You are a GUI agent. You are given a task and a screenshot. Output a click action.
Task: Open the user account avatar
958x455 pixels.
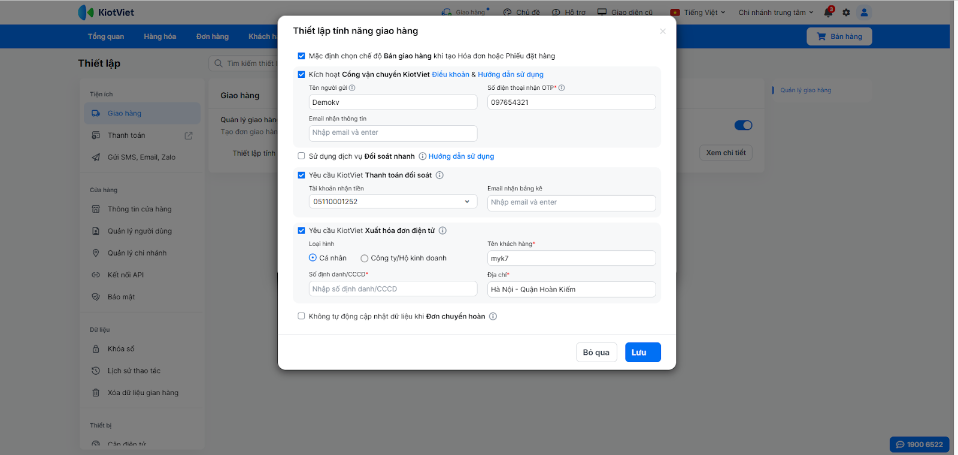click(864, 12)
